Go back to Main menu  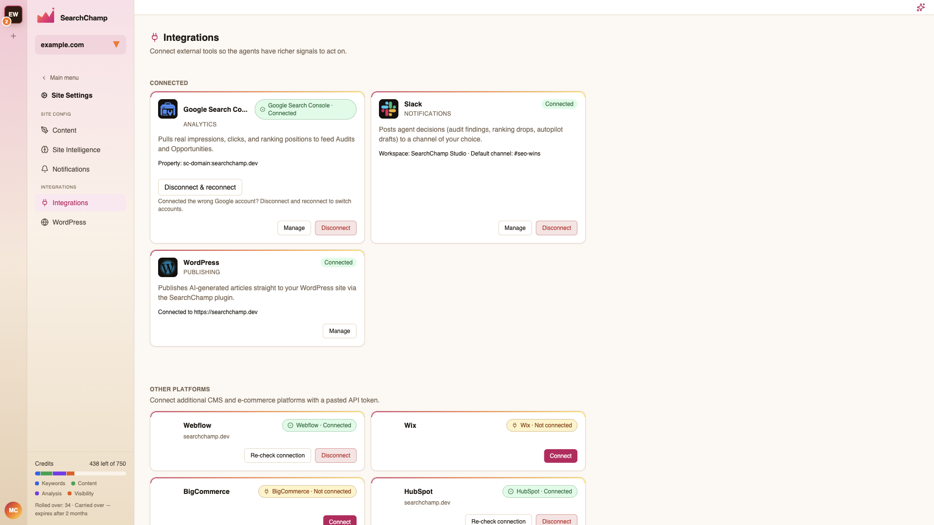click(60, 78)
